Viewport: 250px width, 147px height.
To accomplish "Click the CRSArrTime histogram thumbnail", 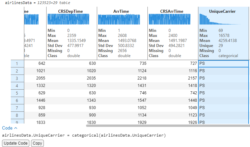I will (x=173, y=19).
